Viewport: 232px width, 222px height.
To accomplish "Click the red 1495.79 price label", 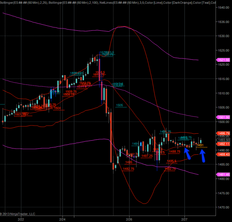I will [224, 133].
